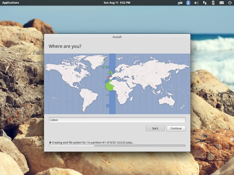Screen dimensions: 234x175
Task: Open the network connection arrows indicator
Action: coord(205,2)
